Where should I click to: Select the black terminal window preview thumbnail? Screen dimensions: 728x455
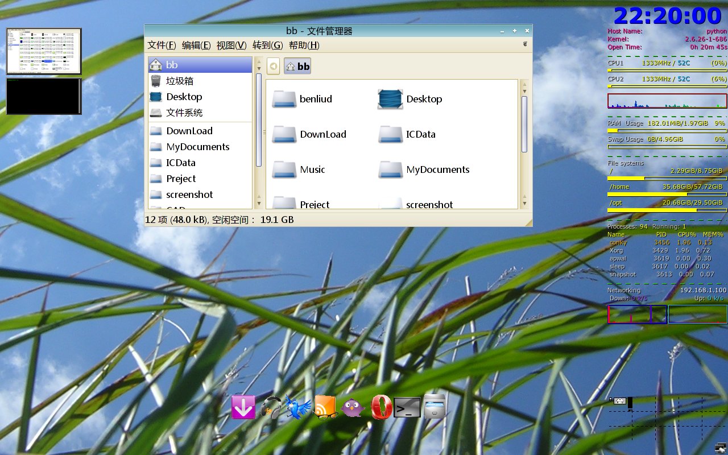(44, 96)
